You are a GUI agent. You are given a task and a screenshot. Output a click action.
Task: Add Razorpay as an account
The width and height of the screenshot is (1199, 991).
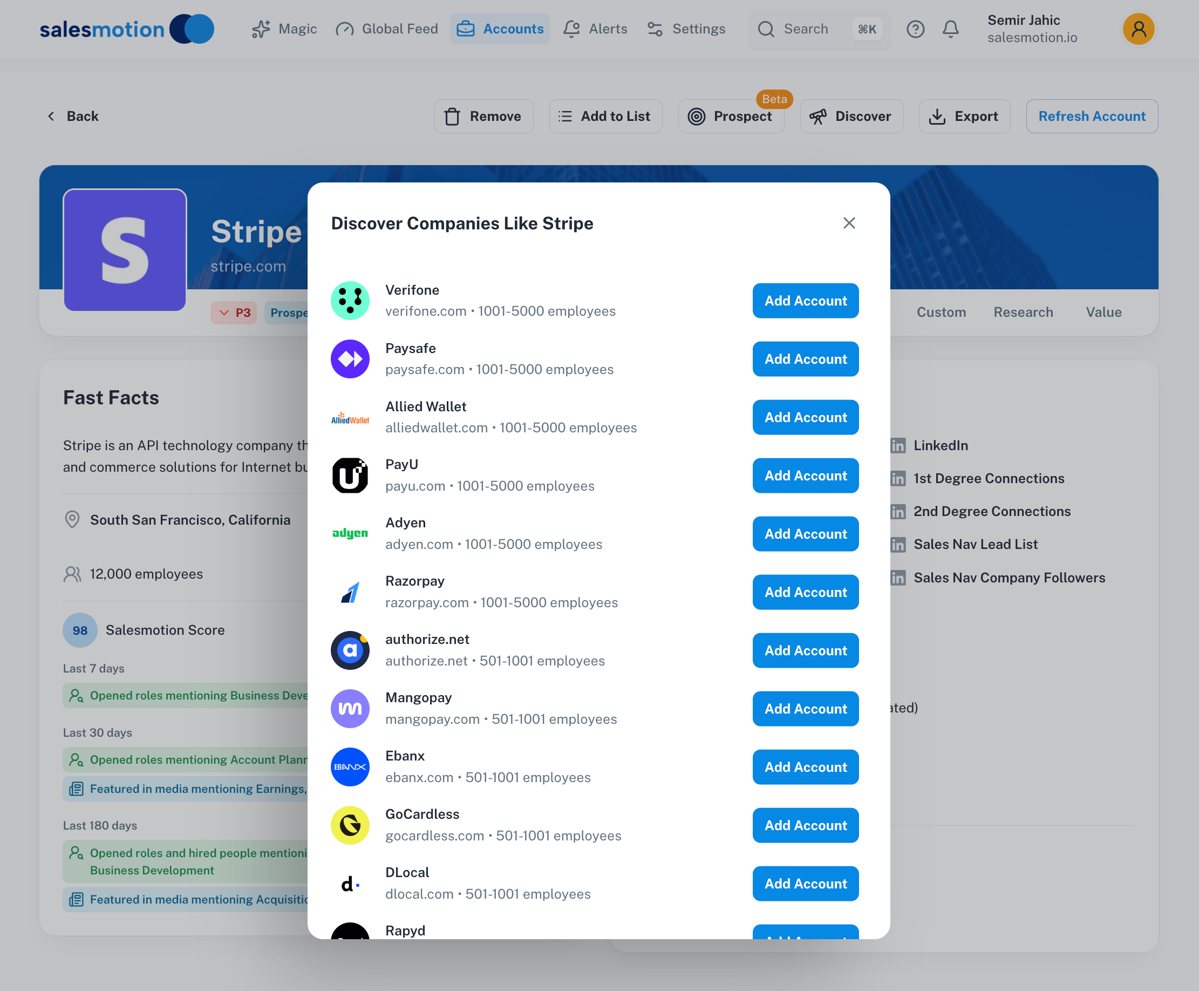(x=805, y=592)
